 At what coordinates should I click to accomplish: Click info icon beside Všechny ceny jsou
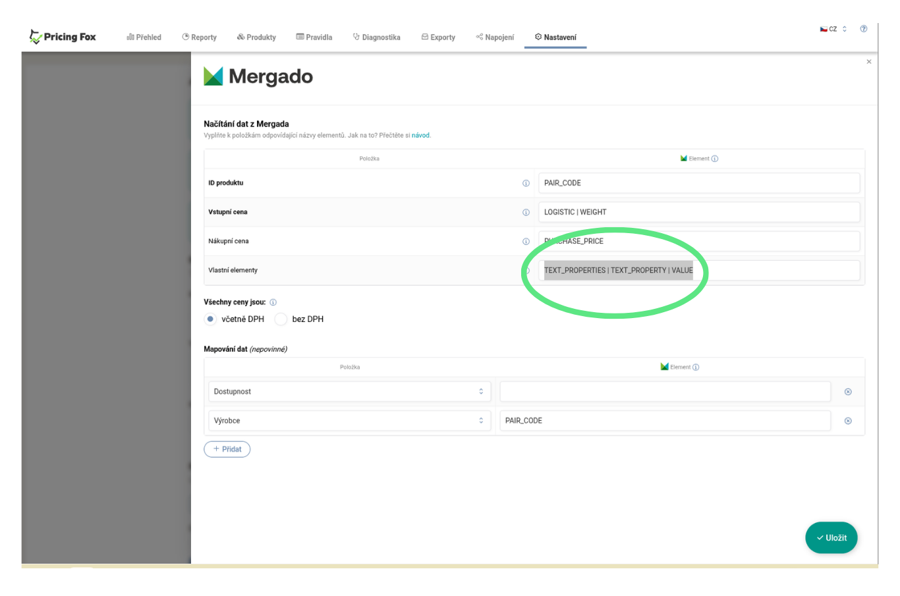[x=273, y=302]
